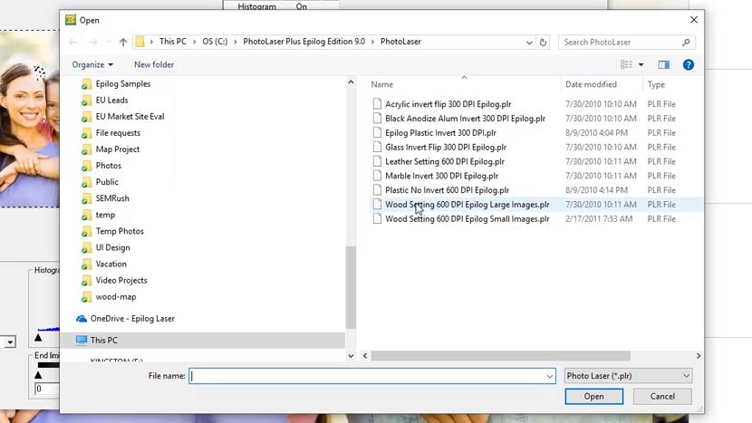This screenshot has width=752, height=423.
Task: Click the Up one level arrow
Action: point(123,42)
